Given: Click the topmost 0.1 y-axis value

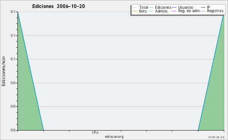Looking at the screenshot, I should [x=13, y=12].
